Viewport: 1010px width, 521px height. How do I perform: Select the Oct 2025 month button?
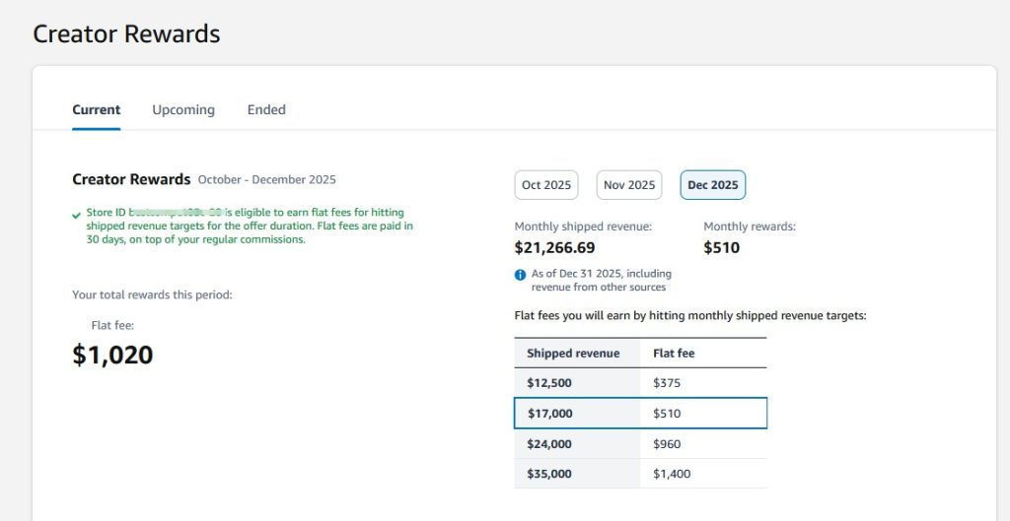546,185
